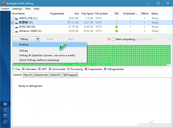The height and width of the screenshot is (128, 173).
Task: Click the Fragmented red legend swatch
Action: (86, 69)
